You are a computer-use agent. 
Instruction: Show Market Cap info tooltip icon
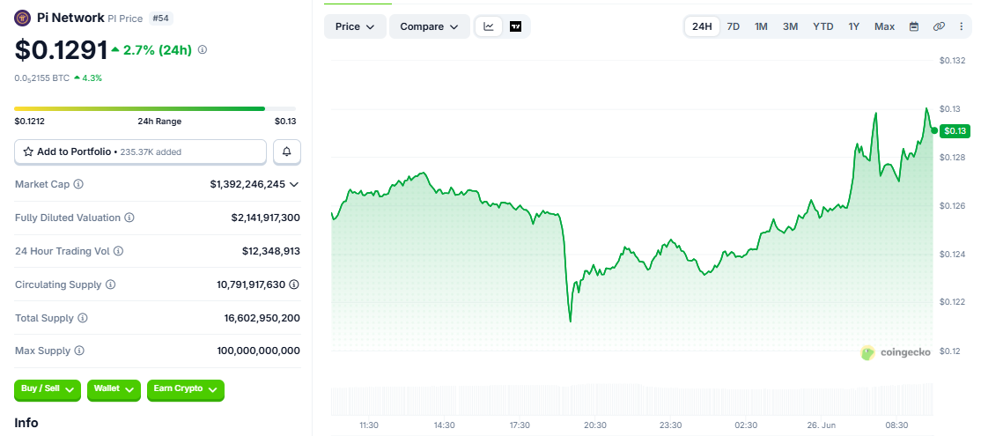[78, 185]
